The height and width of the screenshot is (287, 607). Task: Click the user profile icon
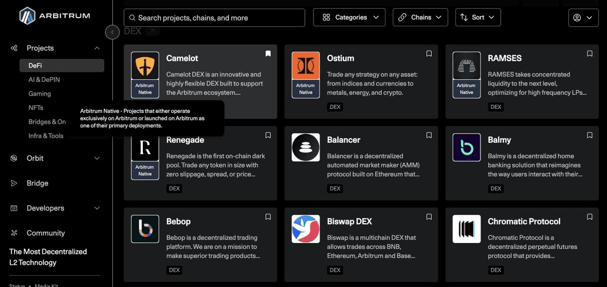click(x=577, y=18)
